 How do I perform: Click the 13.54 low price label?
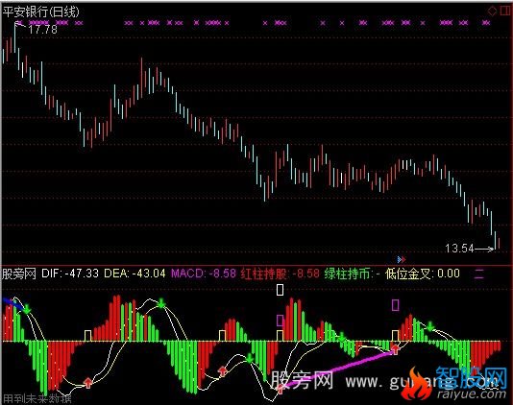459,249
